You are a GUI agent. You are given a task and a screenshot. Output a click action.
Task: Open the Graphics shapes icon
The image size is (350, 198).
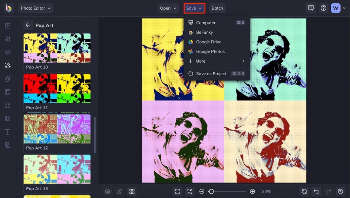(x=7, y=105)
